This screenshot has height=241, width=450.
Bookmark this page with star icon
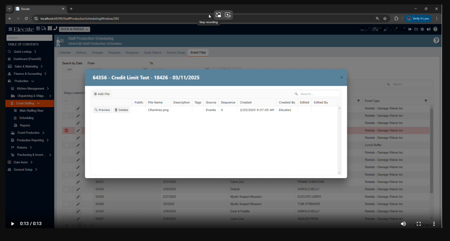385,19
